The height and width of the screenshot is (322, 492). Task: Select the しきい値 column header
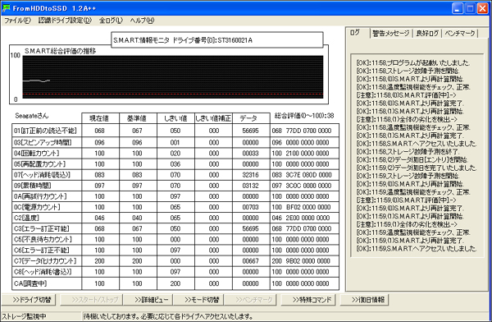click(175, 118)
